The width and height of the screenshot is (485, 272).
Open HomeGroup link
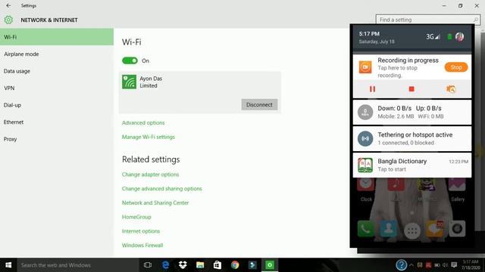click(136, 217)
